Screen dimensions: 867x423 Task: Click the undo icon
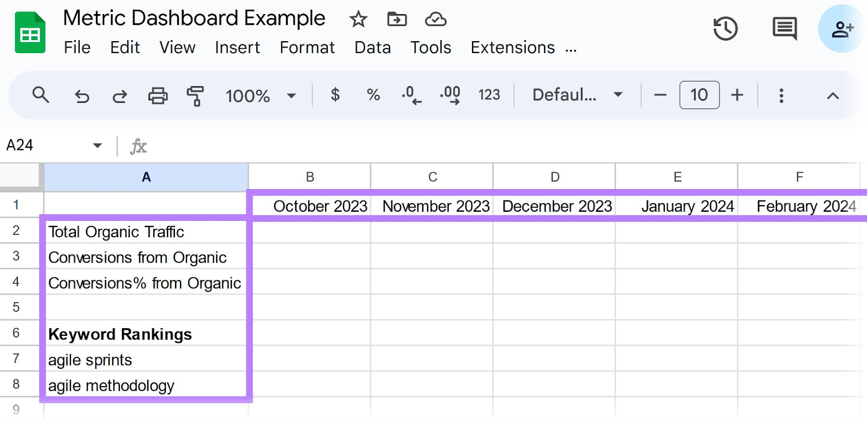point(81,95)
